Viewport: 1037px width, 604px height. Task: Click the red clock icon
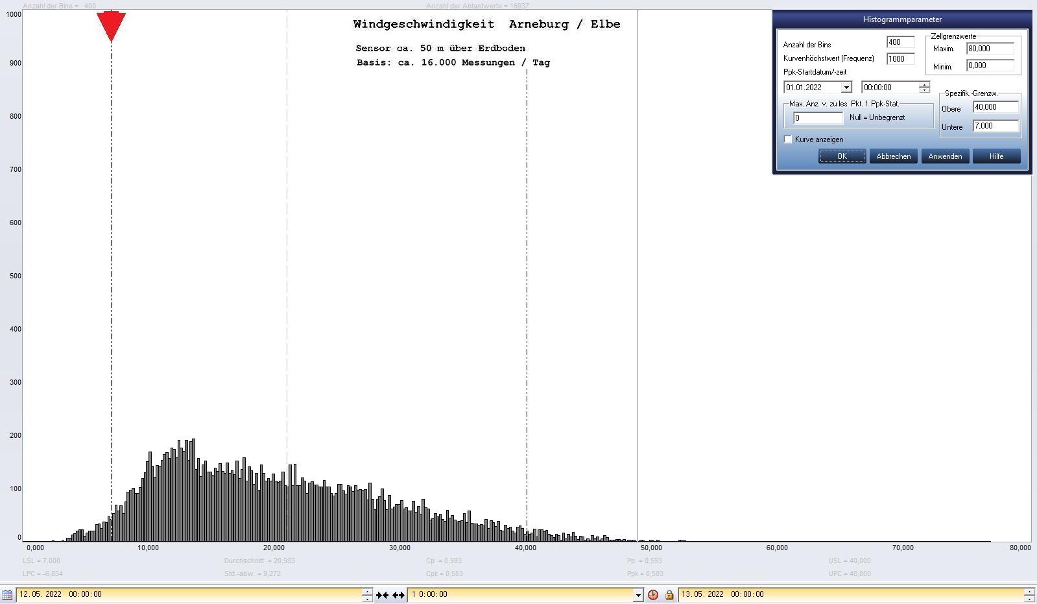653,595
